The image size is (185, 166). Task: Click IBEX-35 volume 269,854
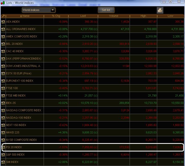pos(124,103)
